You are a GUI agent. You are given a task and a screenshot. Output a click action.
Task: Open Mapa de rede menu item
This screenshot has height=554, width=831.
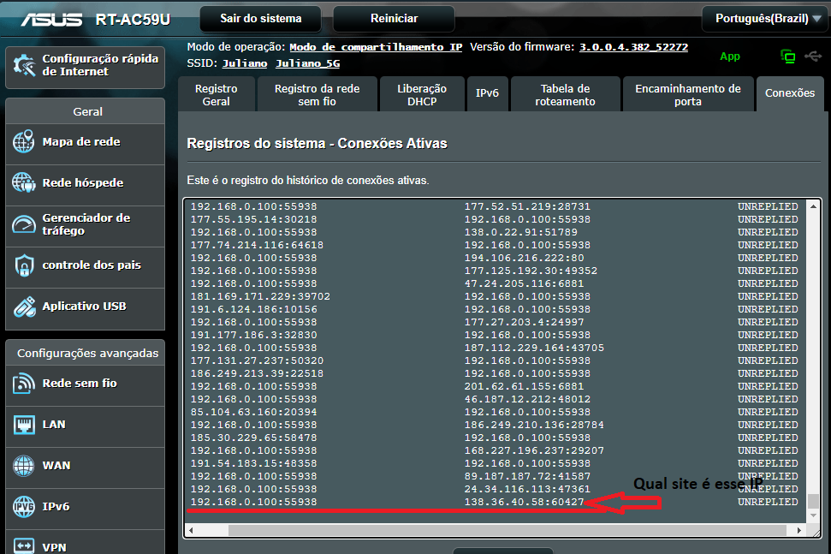click(x=86, y=144)
